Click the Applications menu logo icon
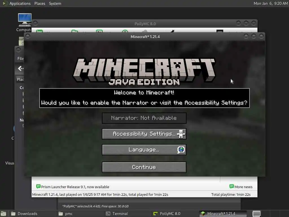This screenshot has height=217, width=289. click(5, 3)
